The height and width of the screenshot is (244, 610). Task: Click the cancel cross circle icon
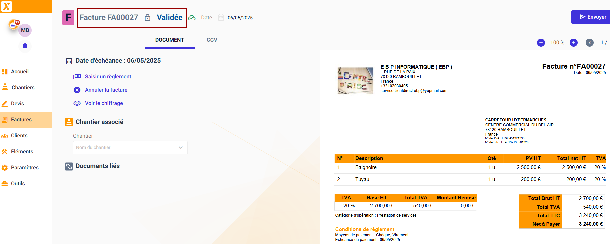click(x=77, y=90)
